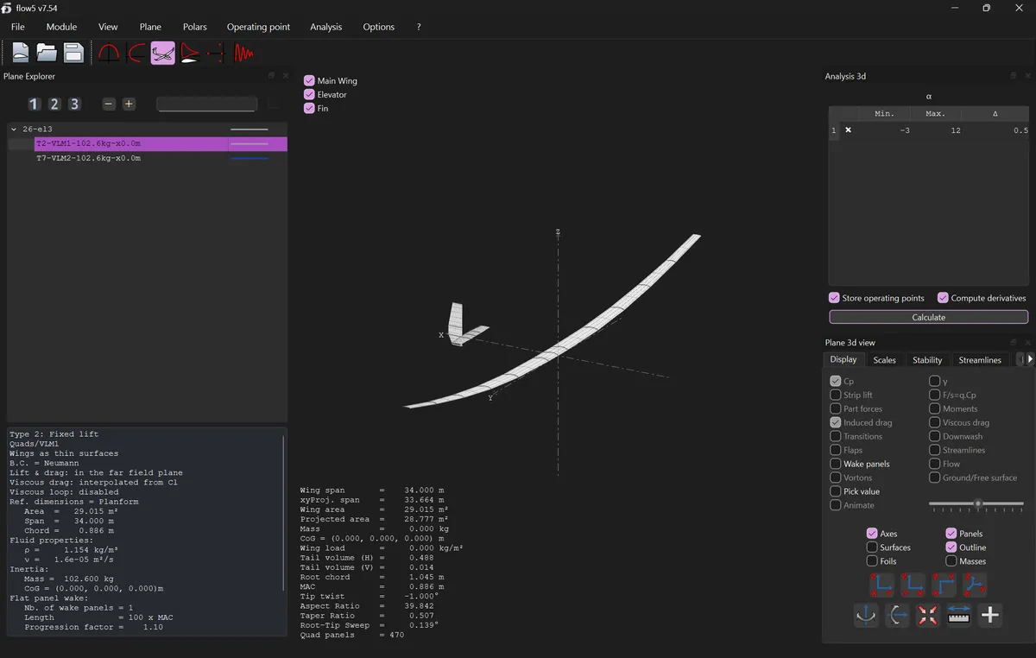This screenshot has height=658, width=1036.
Task: Enable the Surfaces checkbox
Action: 872,547
